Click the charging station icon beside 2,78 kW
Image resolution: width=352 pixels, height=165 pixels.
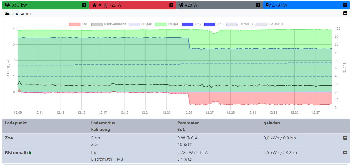[268, 5]
